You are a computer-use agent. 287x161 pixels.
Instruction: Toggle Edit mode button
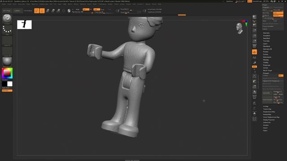(x=37, y=11)
